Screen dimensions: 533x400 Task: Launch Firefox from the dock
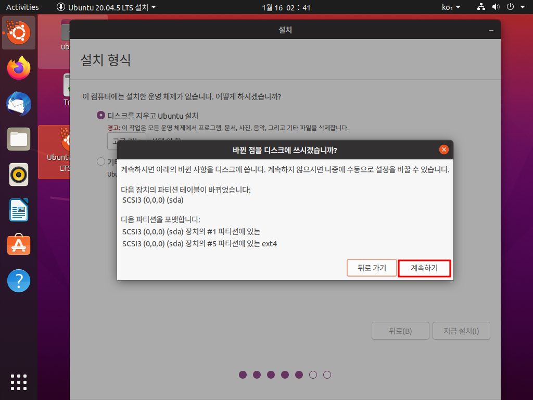[19, 68]
